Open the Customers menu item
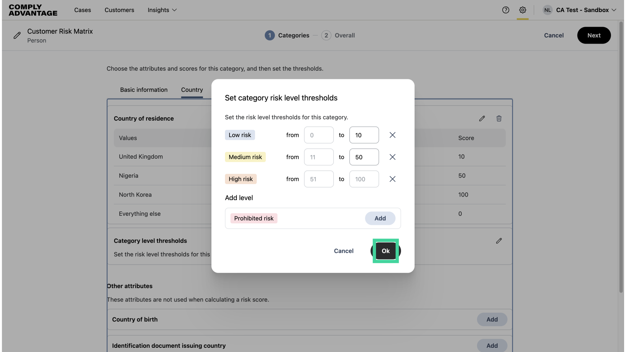This screenshot has width=626, height=352. pyautogui.click(x=119, y=10)
